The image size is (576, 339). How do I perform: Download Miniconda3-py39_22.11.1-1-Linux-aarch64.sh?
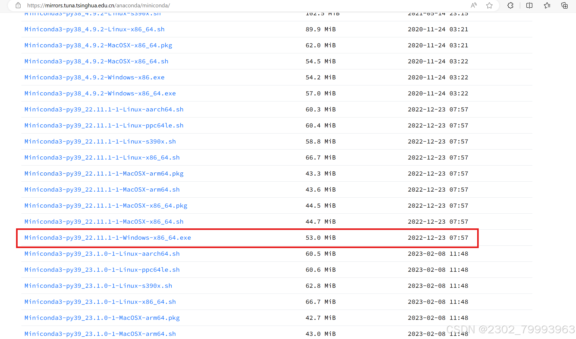[104, 109]
